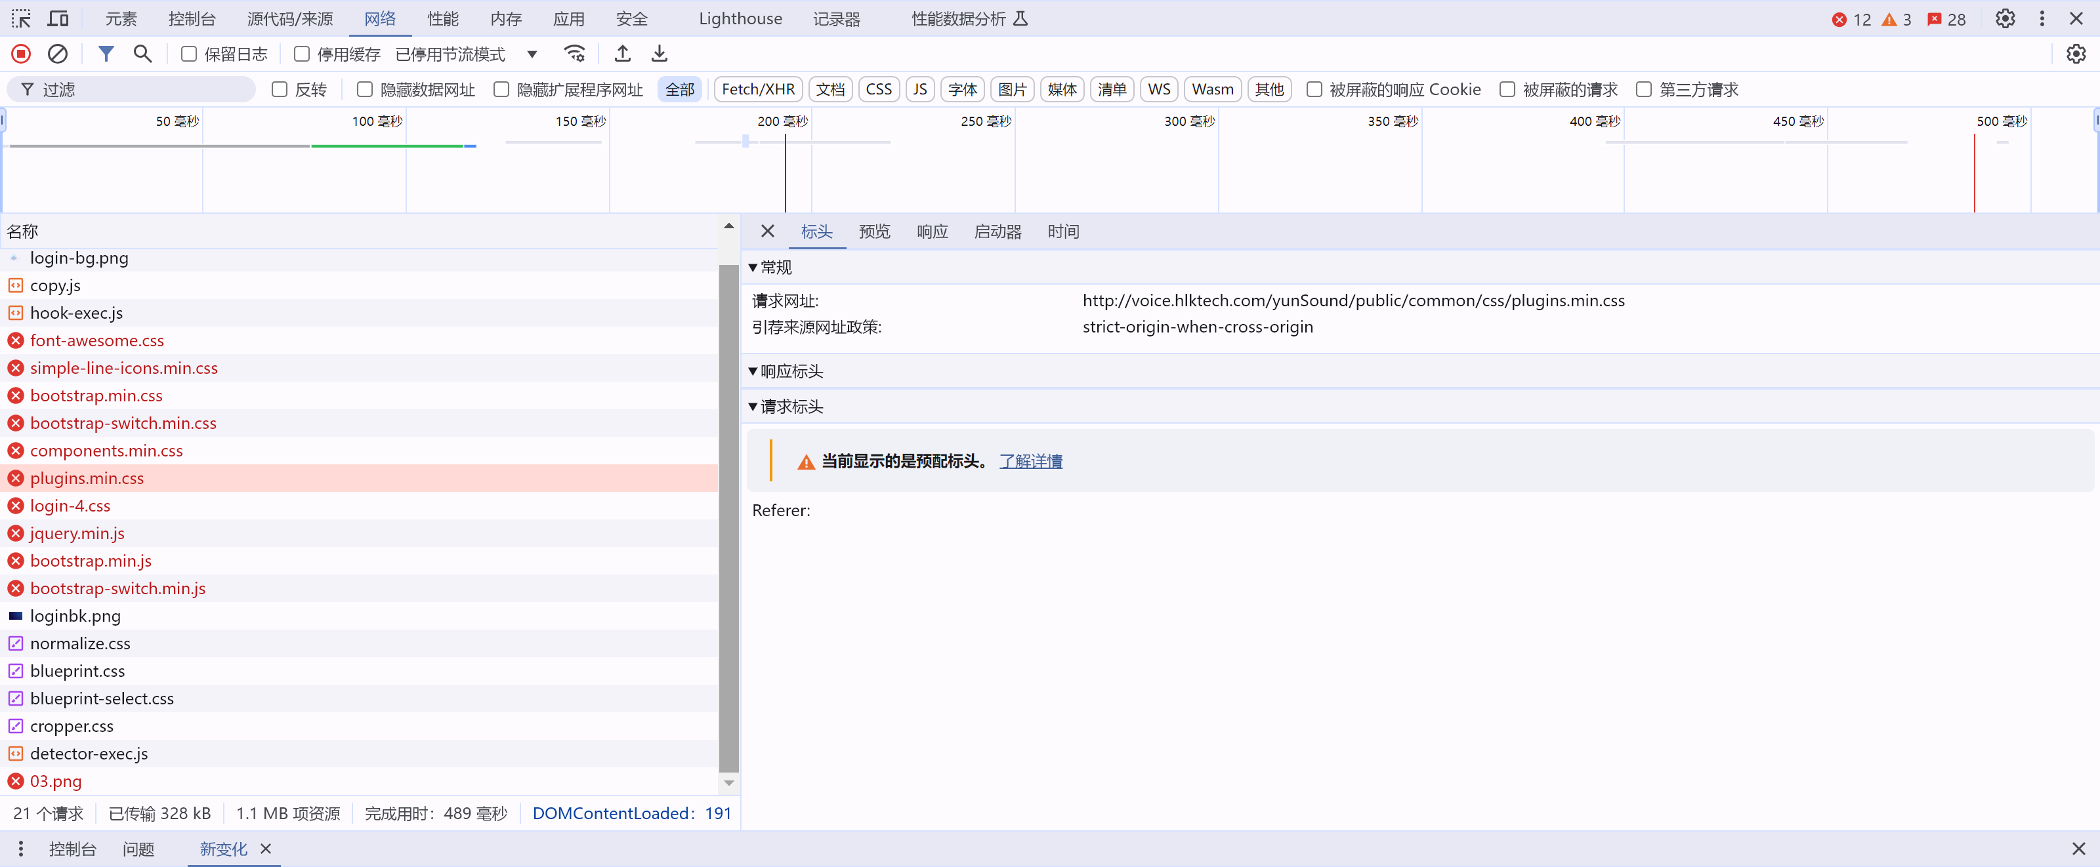
Task: Filter by WS type
Action: coord(1158,90)
